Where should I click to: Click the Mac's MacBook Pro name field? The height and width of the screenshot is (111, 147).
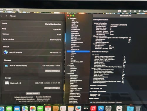[32, 24]
